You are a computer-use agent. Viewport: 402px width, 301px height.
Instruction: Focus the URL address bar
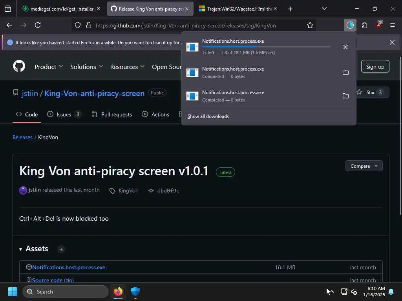[x=186, y=25]
